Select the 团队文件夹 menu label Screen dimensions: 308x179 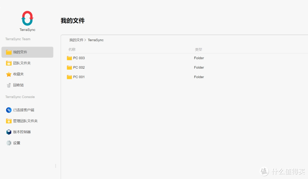tap(22, 63)
